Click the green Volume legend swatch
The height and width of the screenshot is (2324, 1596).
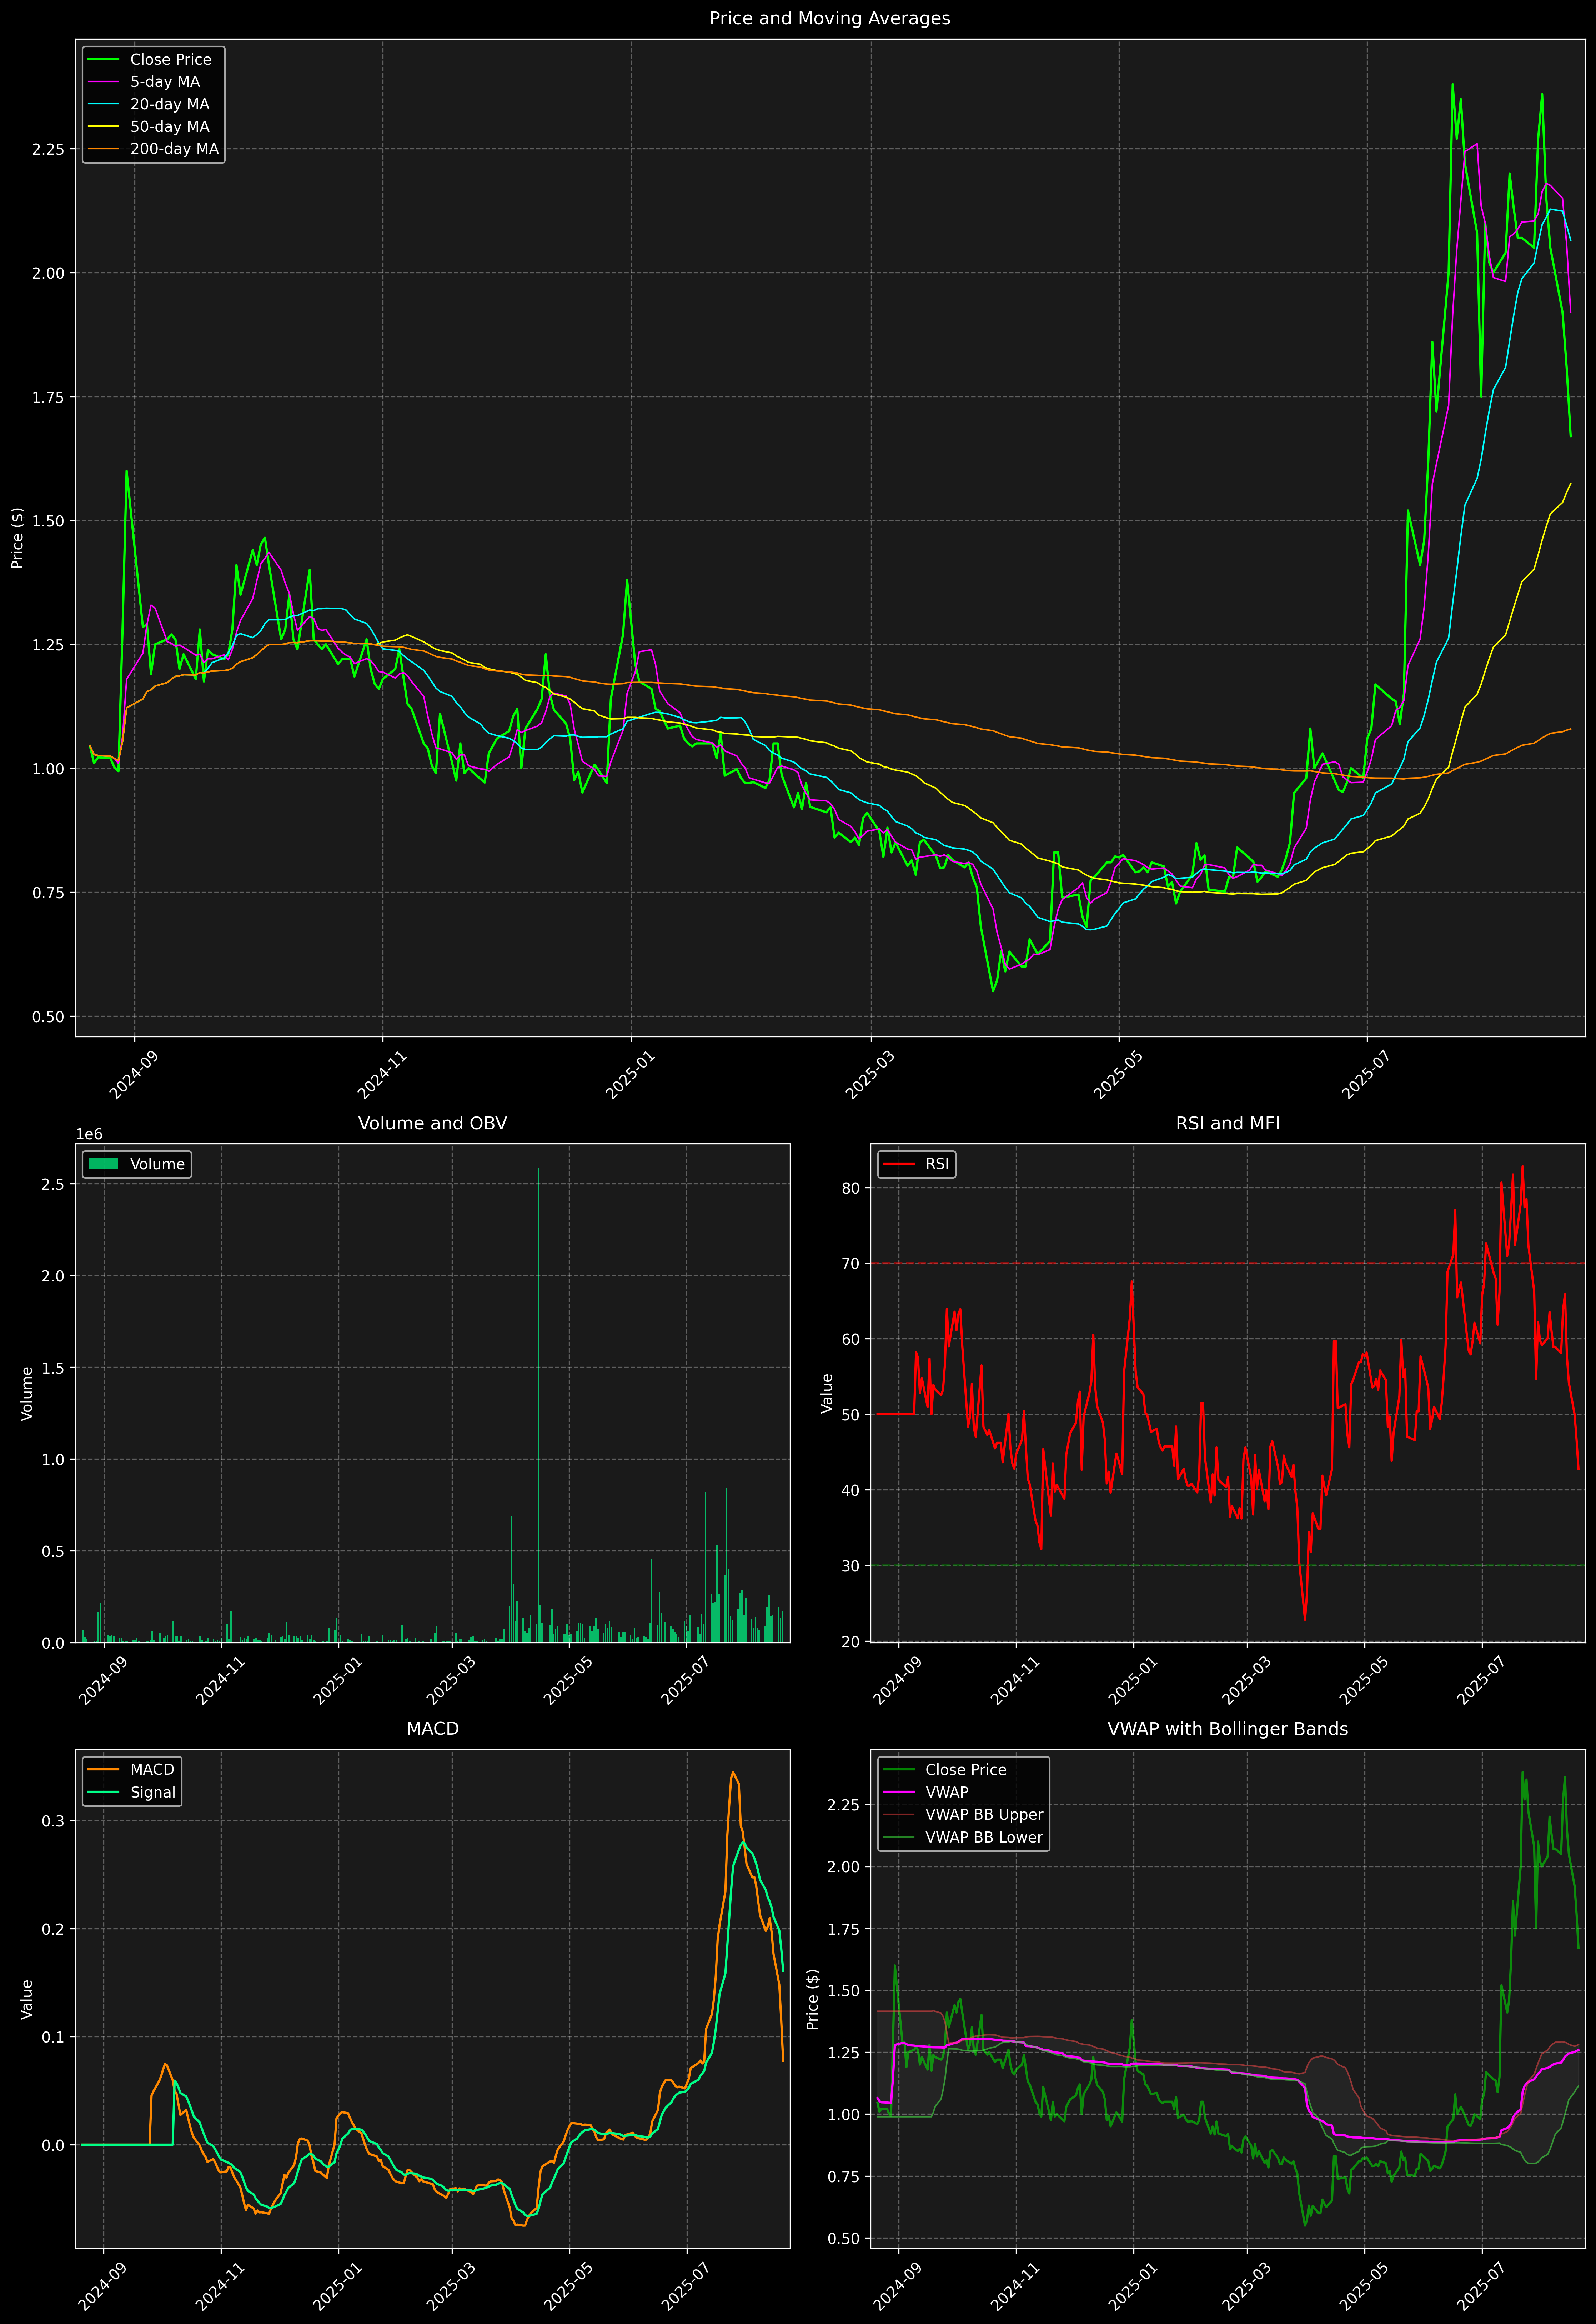point(103,1164)
